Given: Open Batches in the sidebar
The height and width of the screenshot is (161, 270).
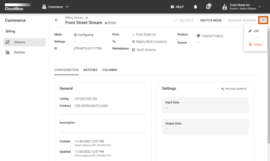Looking at the screenshot, I should click(24, 52).
